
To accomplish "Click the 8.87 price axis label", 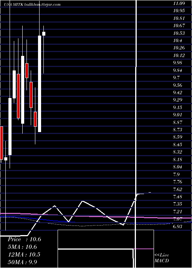I will (177, 123).
